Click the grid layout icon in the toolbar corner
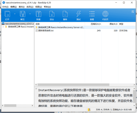This screenshot has height=113, width=137. coord(133,12)
